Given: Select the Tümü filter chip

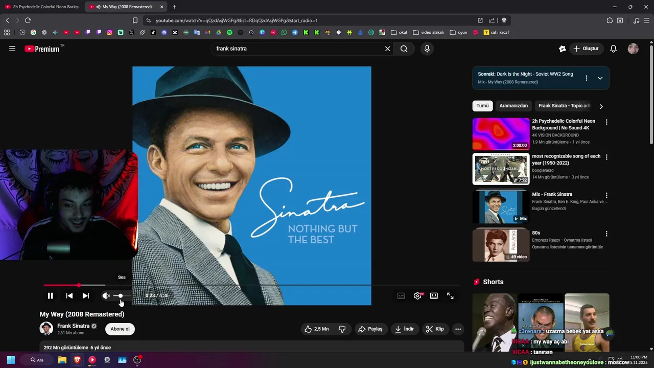Looking at the screenshot, I should tap(482, 106).
